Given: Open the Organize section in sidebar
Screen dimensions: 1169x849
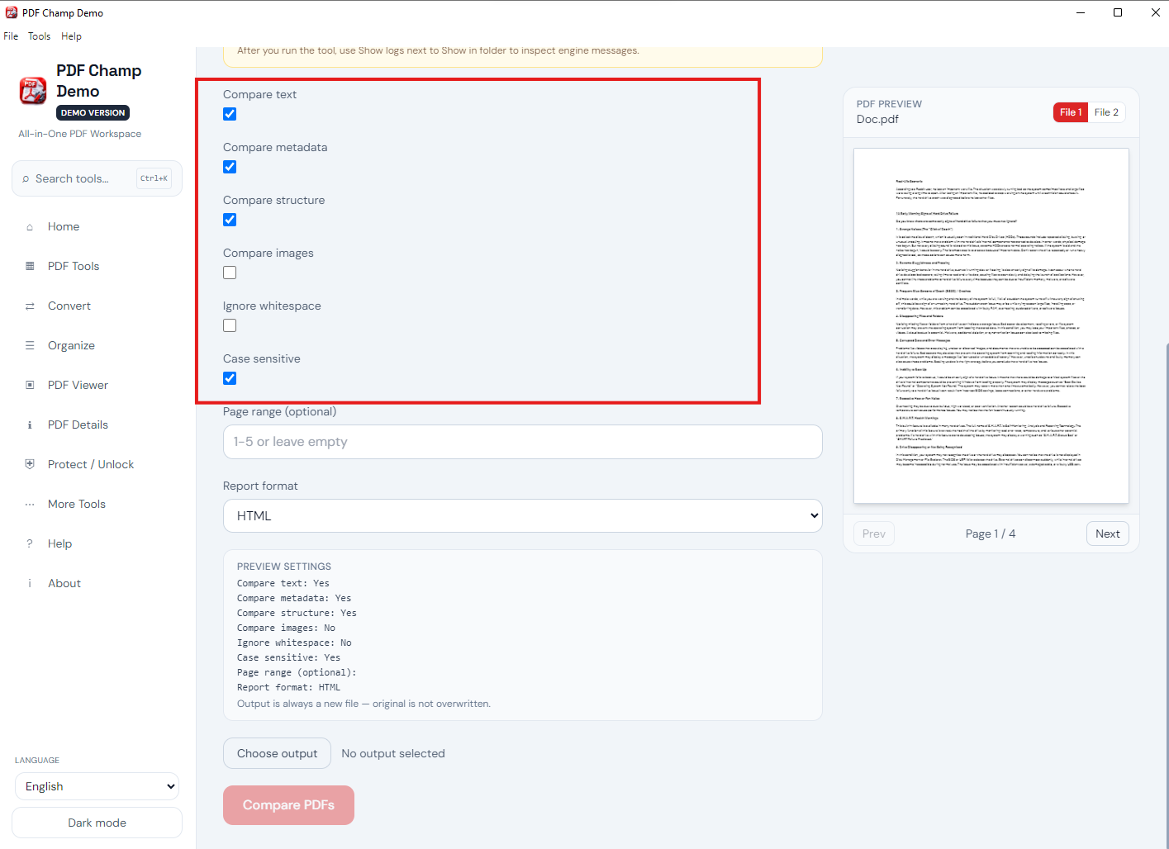Looking at the screenshot, I should [97, 346].
